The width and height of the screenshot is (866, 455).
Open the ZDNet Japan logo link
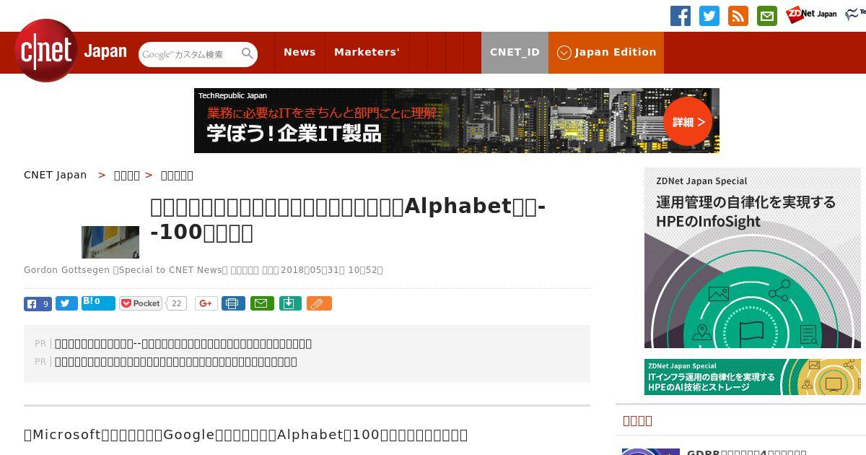[x=811, y=14]
